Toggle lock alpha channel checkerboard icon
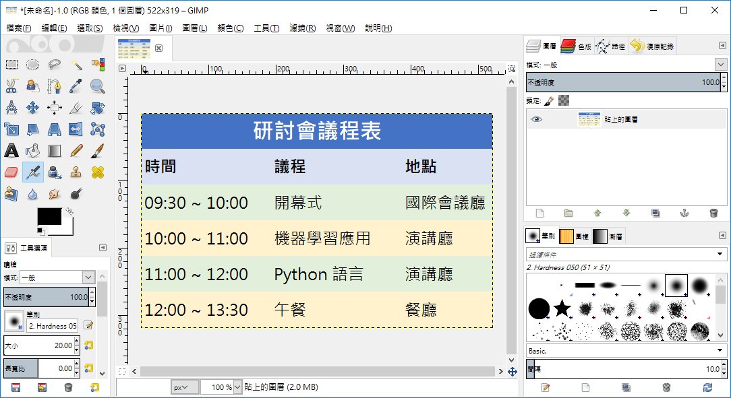This screenshot has width=731, height=398. [564, 100]
